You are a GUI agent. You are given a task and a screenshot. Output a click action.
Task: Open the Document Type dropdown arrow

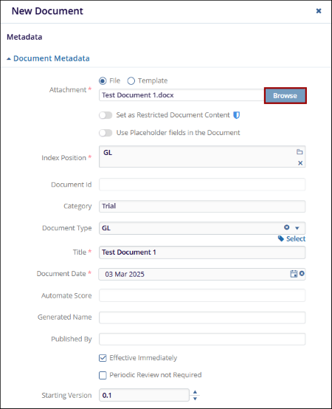click(297, 228)
